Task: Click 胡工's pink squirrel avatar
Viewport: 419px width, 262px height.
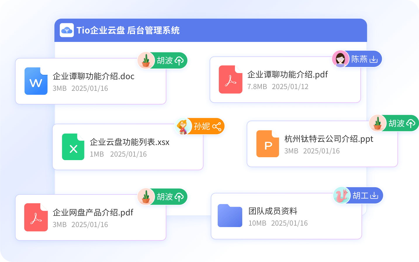Action: [342, 195]
